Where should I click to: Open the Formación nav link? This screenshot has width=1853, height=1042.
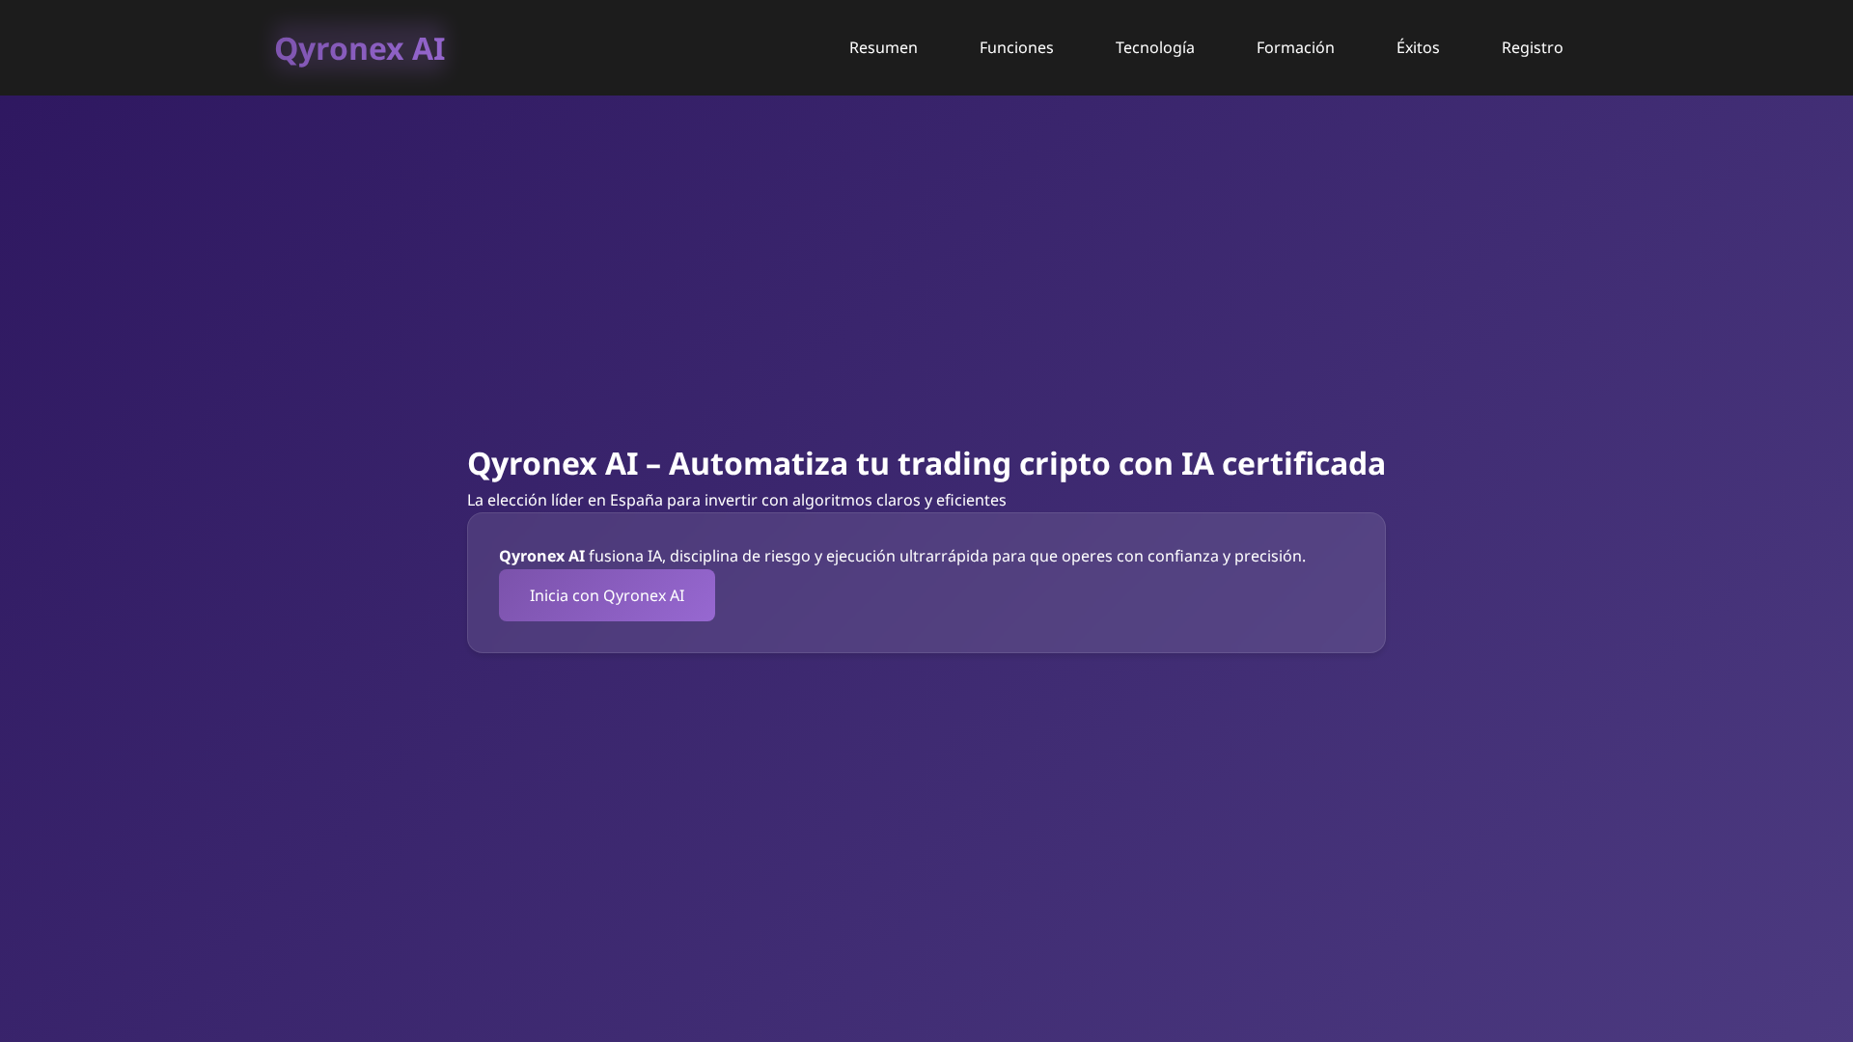pos(1295,47)
